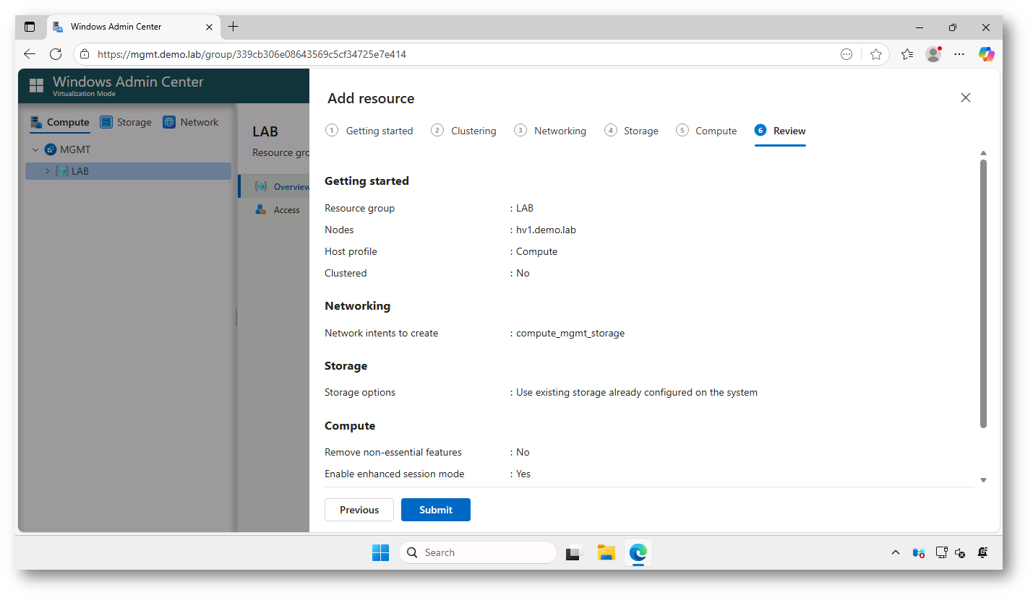Viewport: 1033px width, 600px height.
Task: Open File Explorer from the taskbar
Action: pyautogui.click(x=606, y=552)
